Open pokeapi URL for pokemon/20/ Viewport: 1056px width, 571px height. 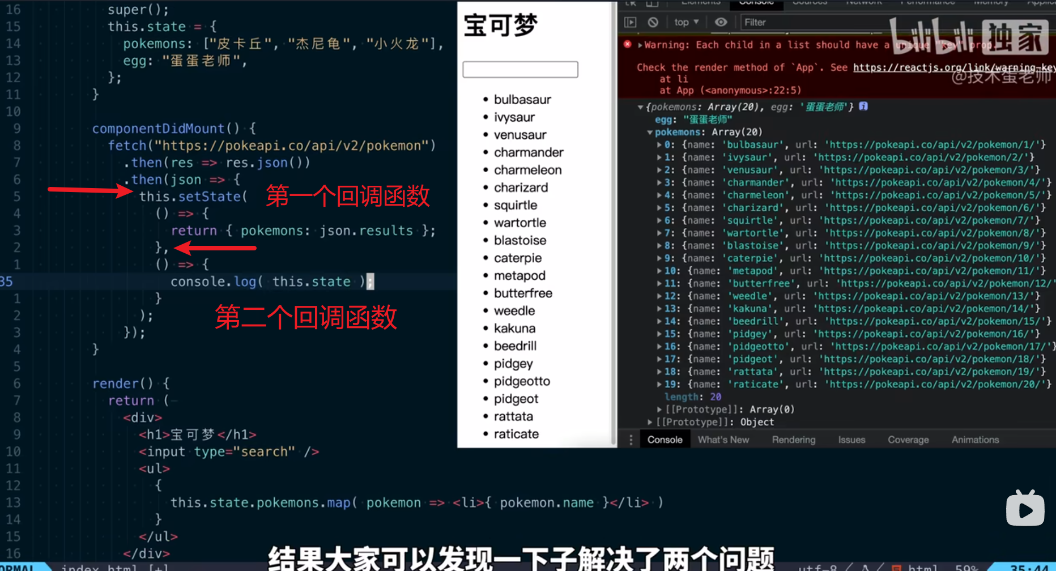935,384
